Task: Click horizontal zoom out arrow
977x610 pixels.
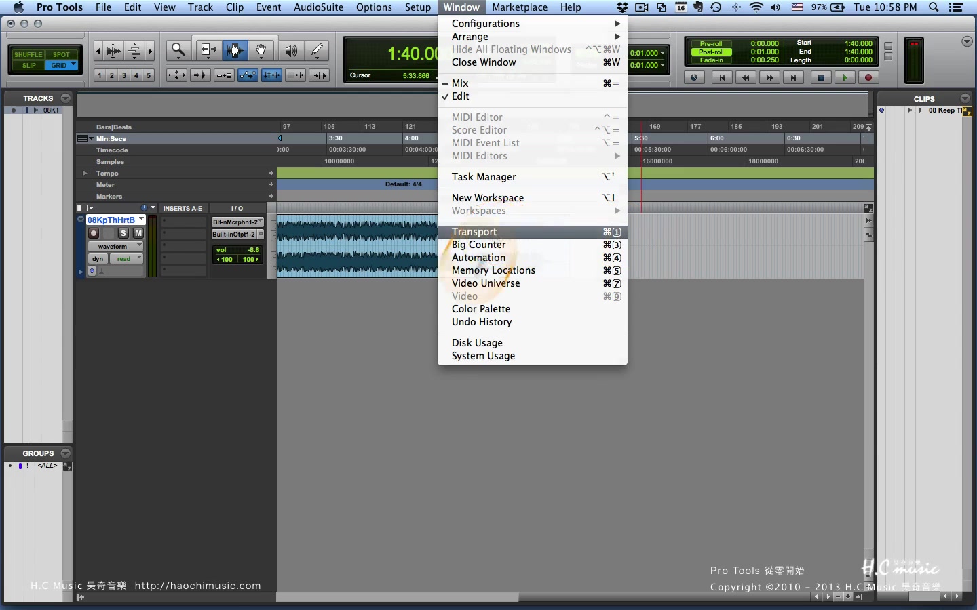Action: click(98, 51)
